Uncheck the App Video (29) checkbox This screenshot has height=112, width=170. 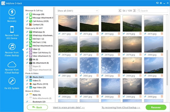pos(27,87)
